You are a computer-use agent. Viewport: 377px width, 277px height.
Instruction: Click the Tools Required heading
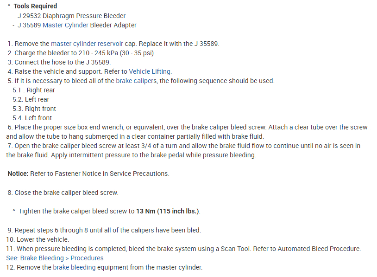coord(35,6)
